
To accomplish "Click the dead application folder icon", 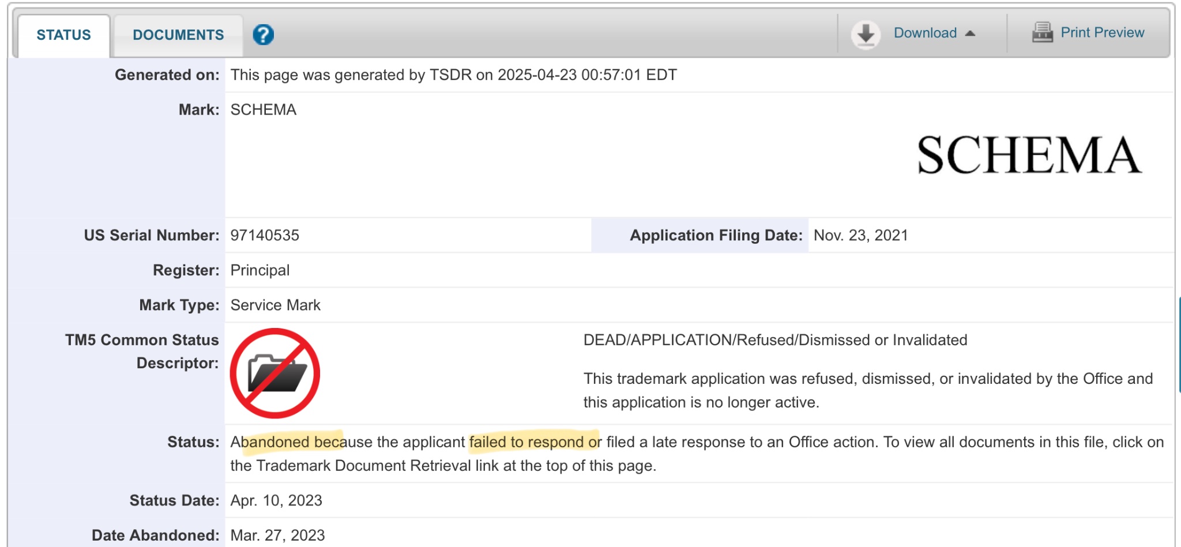I will [275, 374].
